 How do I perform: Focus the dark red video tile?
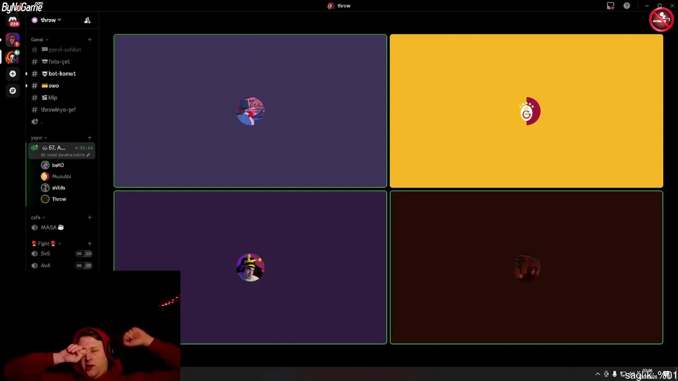click(x=526, y=267)
